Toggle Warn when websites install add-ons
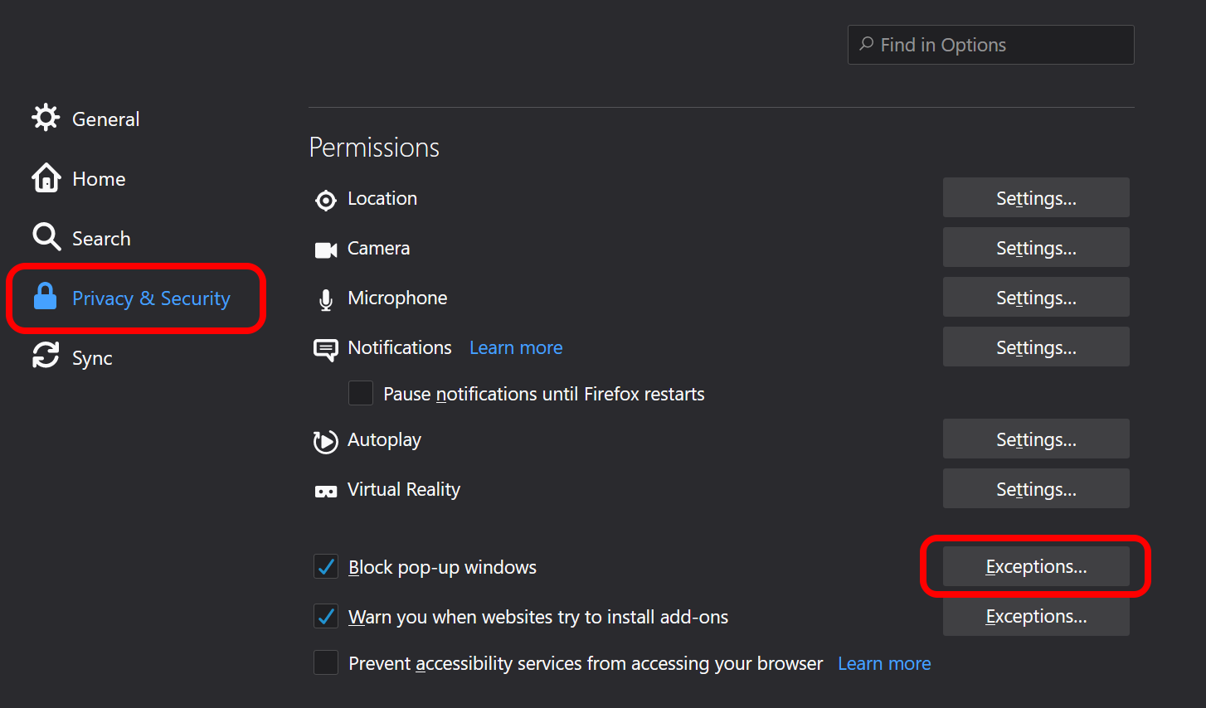 click(x=326, y=616)
